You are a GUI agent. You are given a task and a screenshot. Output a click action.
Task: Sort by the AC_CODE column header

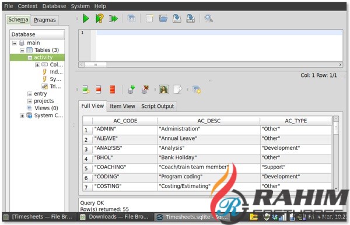click(125, 121)
